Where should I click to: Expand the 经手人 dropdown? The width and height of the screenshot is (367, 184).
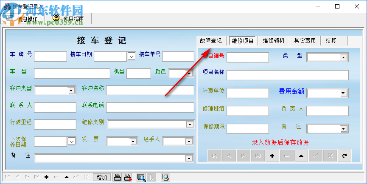pos(190,142)
